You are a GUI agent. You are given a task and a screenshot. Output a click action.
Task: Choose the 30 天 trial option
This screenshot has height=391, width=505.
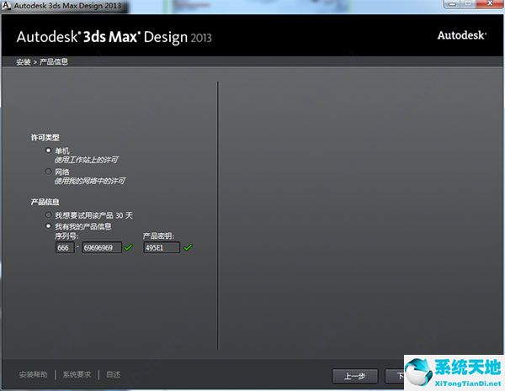[x=48, y=215]
